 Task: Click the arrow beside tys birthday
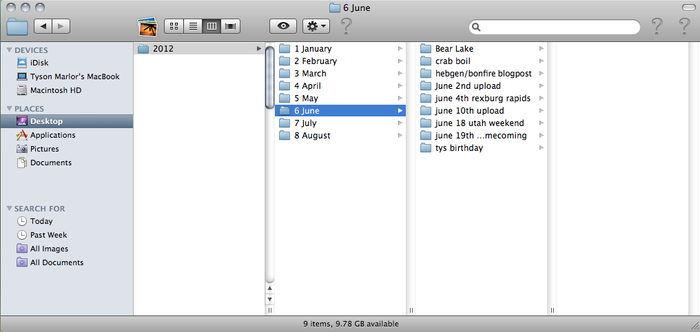click(x=542, y=147)
